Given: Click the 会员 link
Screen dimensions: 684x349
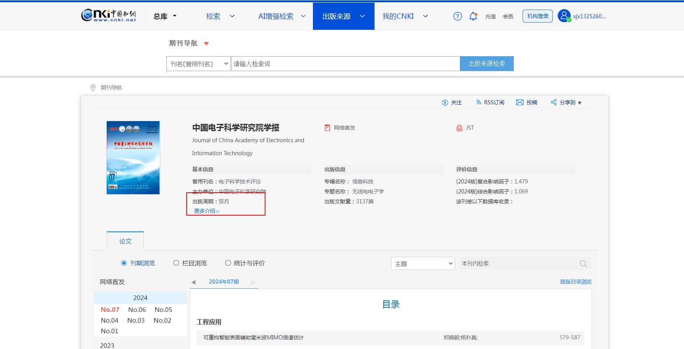Looking at the screenshot, I should [x=508, y=16].
